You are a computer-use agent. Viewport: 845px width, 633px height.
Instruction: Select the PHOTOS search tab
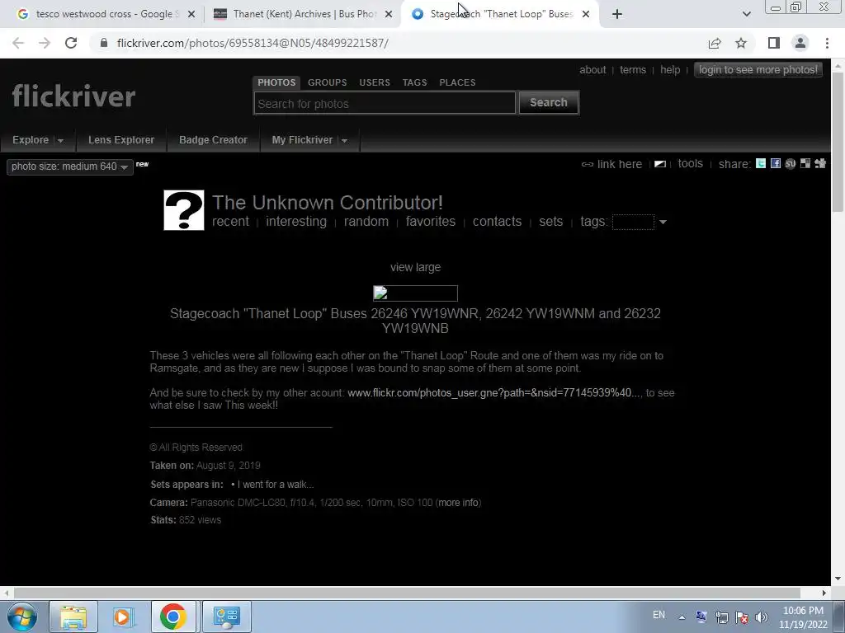click(276, 82)
